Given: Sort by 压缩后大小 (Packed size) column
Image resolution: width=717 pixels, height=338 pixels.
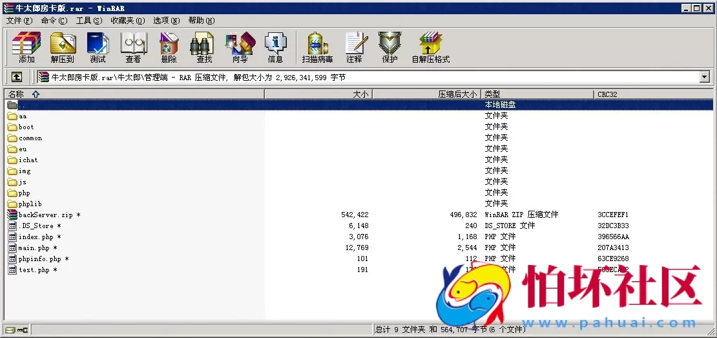Looking at the screenshot, I should (x=427, y=94).
